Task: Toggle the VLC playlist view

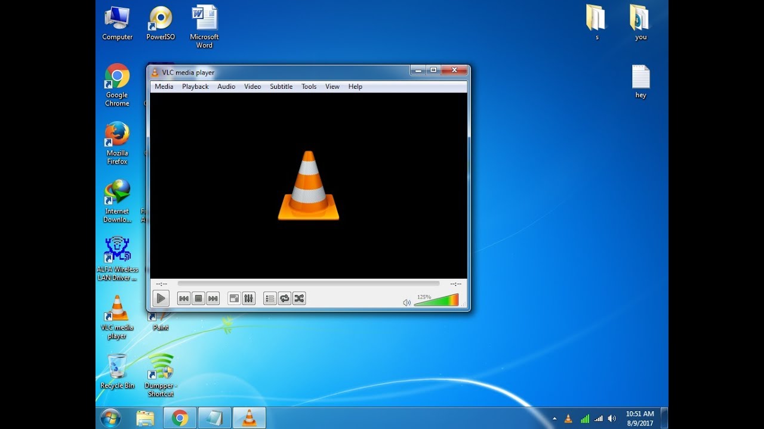Action: [270, 299]
